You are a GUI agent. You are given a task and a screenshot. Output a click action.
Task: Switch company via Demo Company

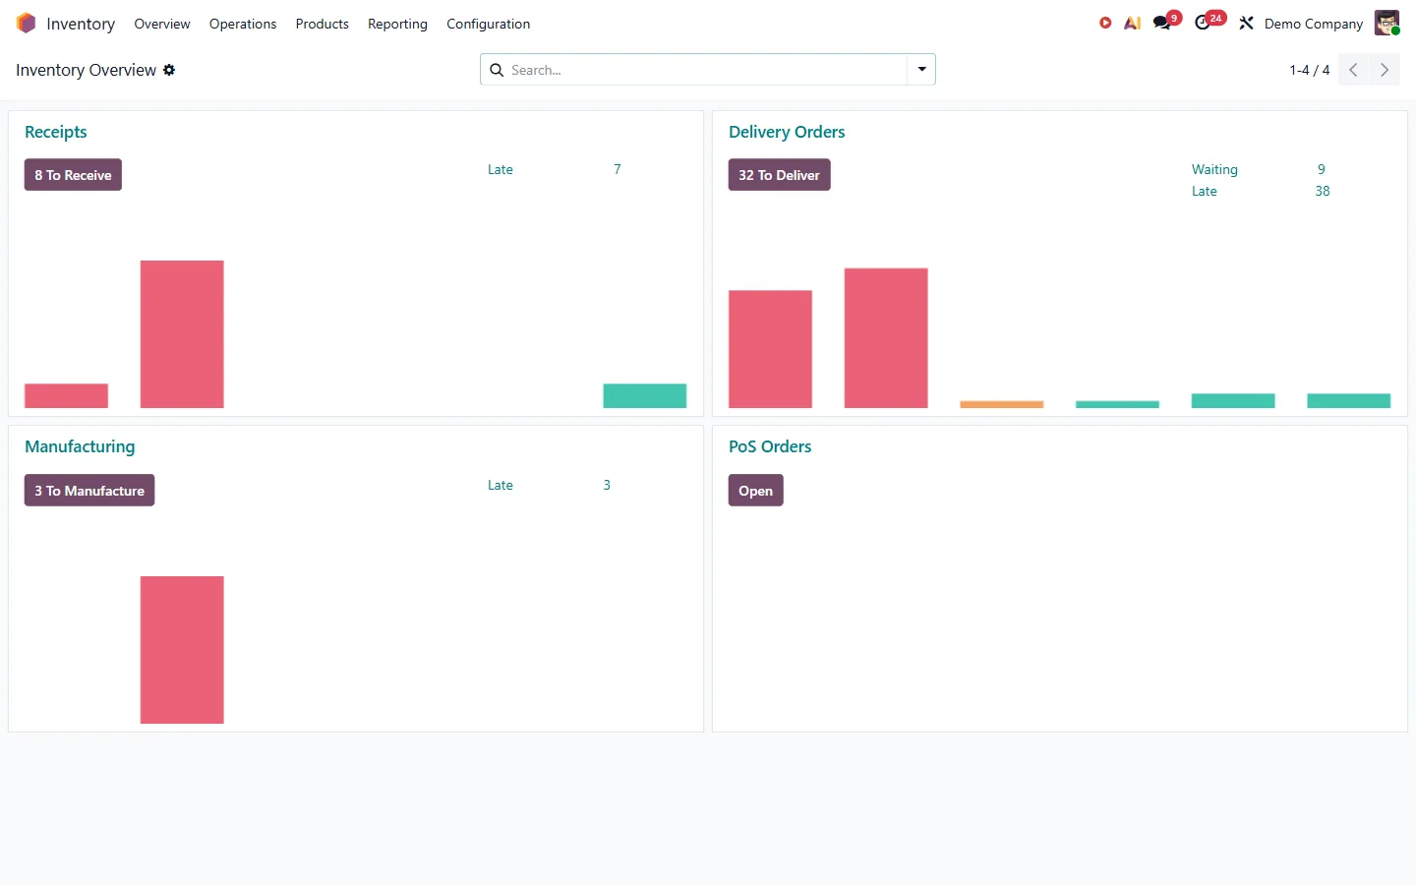tap(1314, 24)
